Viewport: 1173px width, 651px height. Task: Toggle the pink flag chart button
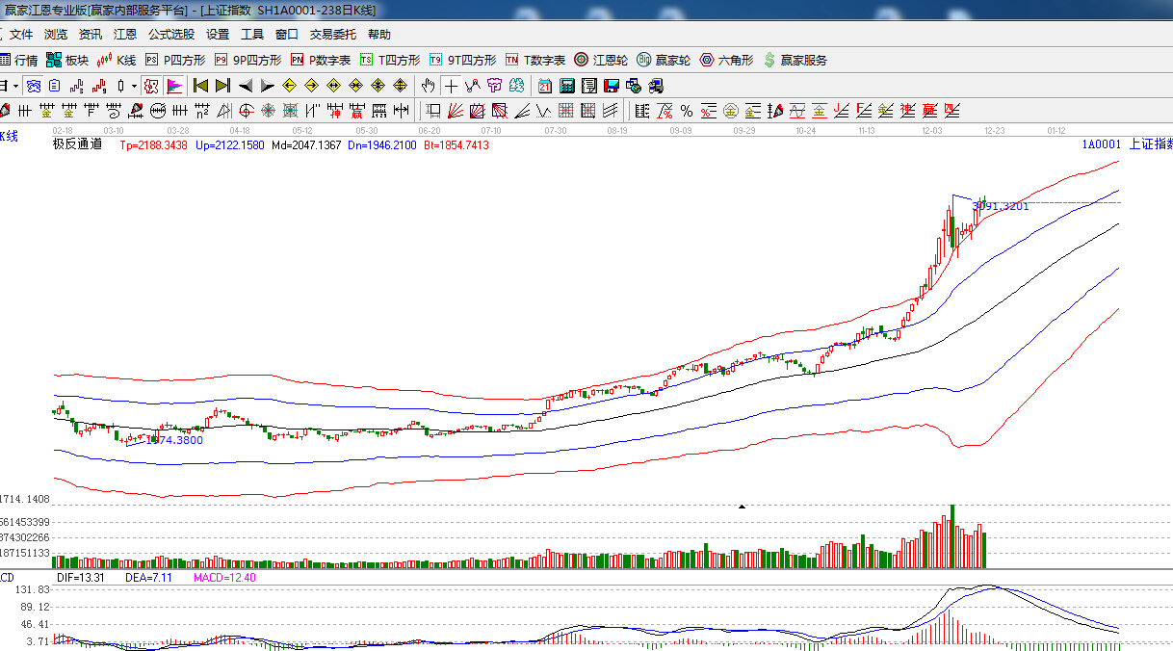(x=174, y=86)
